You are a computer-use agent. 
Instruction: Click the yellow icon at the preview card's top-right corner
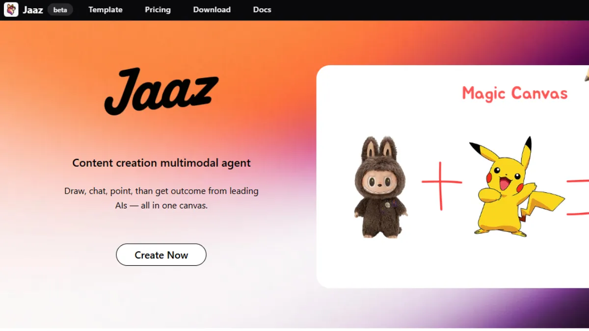[x=587, y=74]
